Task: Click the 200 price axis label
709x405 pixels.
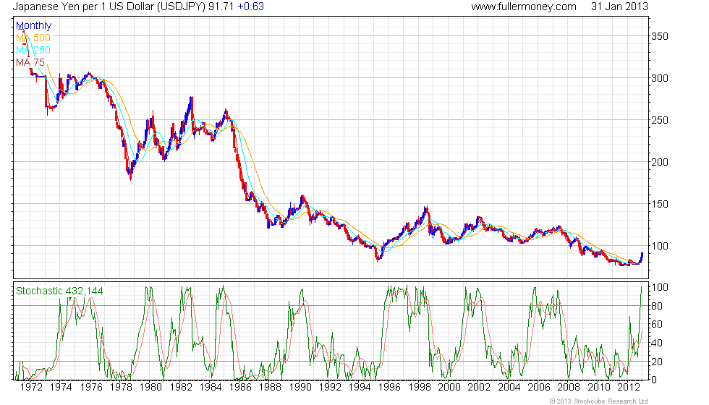Action: [660, 162]
